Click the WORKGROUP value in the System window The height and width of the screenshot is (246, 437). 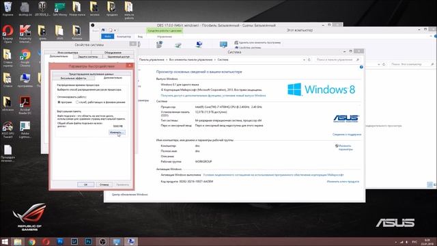tap(203, 161)
